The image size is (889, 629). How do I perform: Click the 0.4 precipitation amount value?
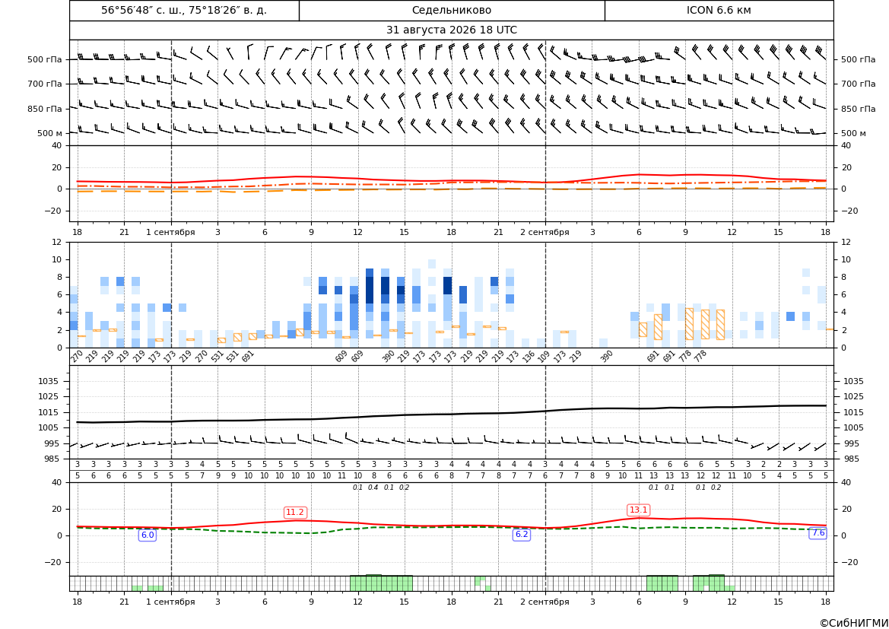point(373,488)
